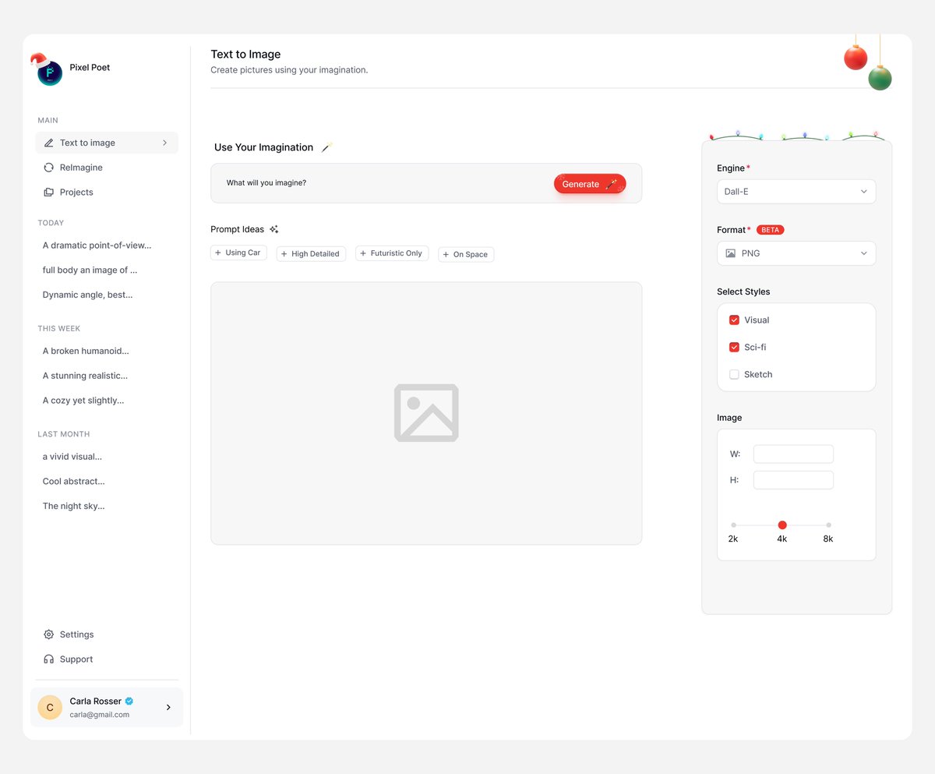Click the W width input field

(x=793, y=454)
